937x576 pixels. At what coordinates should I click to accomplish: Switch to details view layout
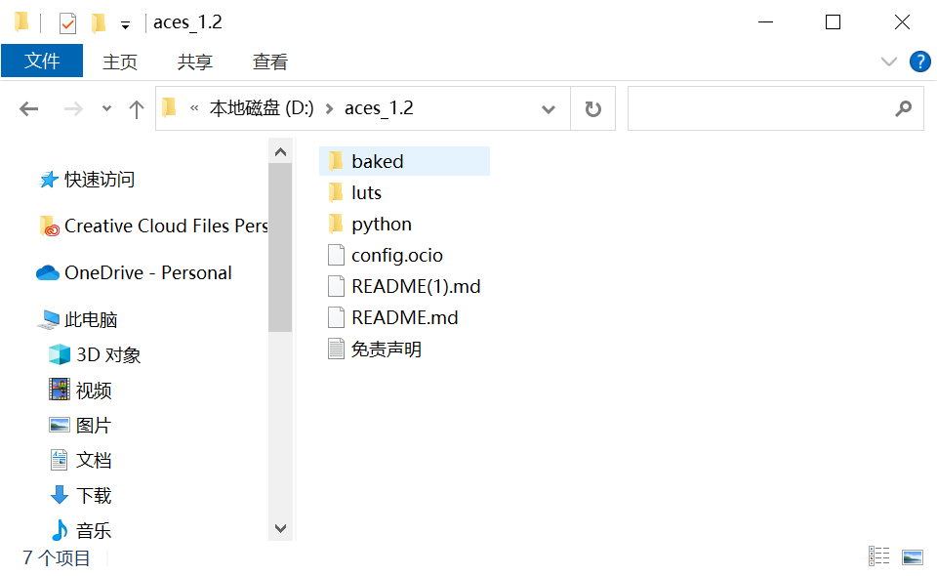[878, 556]
